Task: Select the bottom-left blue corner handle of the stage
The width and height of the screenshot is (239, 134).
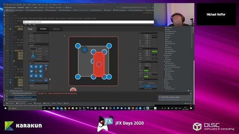Action: coord(78,77)
